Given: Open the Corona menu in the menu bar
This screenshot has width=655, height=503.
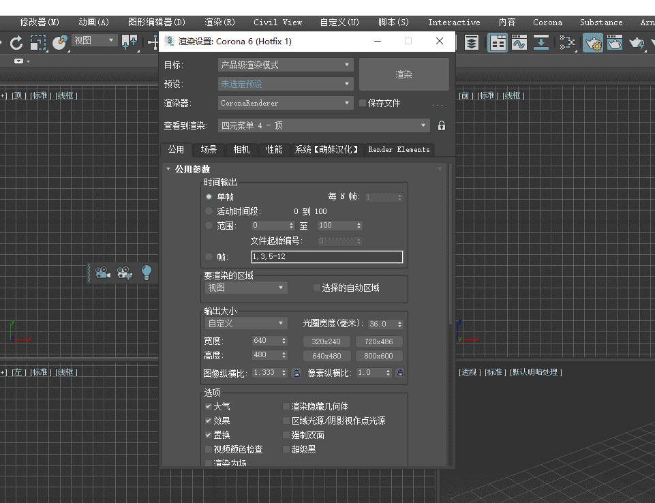Looking at the screenshot, I should coord(547,22).
